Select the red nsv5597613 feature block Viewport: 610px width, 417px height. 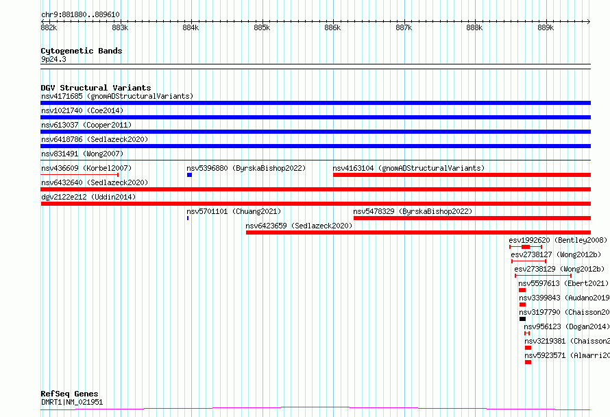[522, 290]
